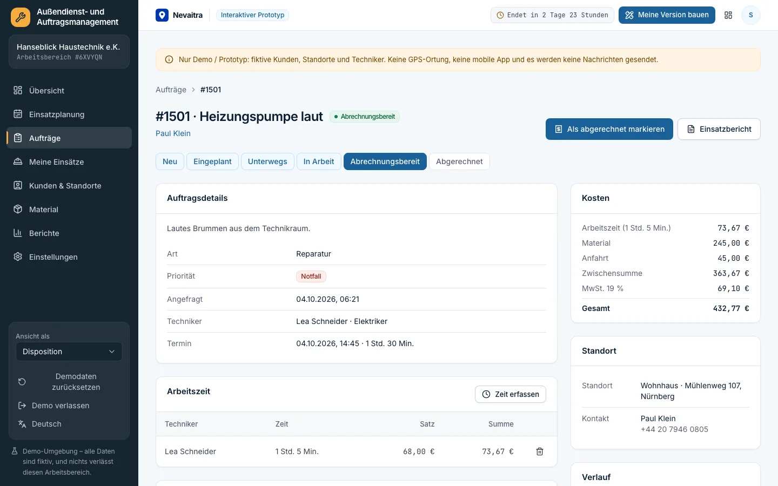Click the Material box icon

18,209
